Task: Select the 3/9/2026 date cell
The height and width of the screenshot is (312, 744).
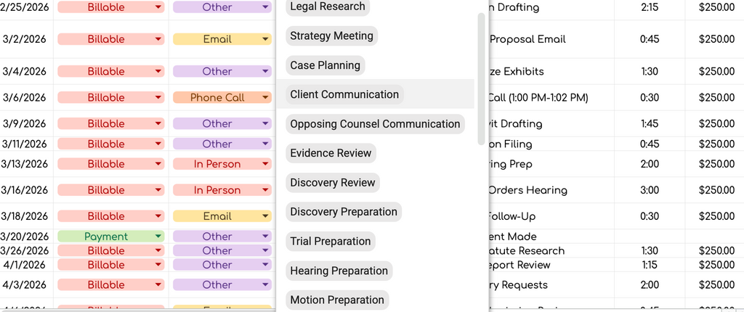Action: point(26,124)
